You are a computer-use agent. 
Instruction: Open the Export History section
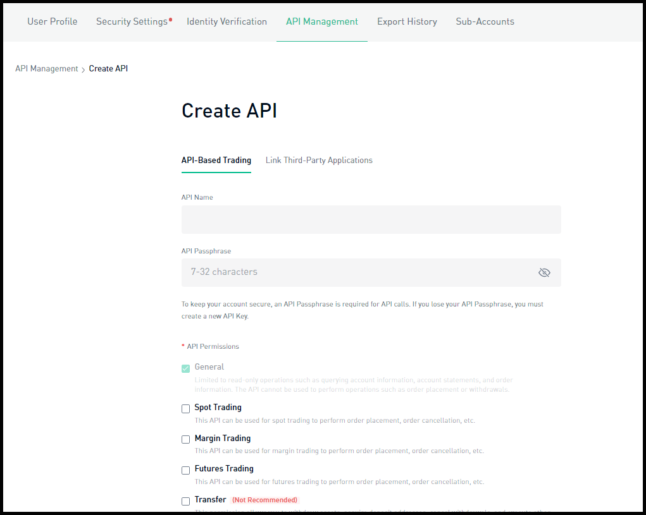click(x=407, y=21)
